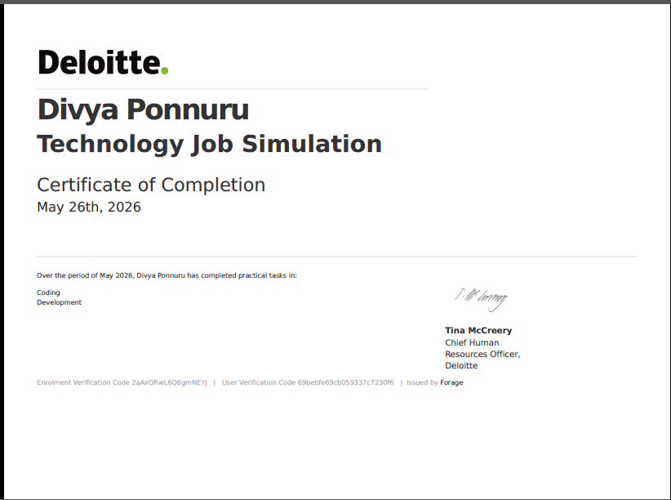Click the Chief Human Resources Officer title
The height and width of the screenshot is (500, 671).
(482, 354)
